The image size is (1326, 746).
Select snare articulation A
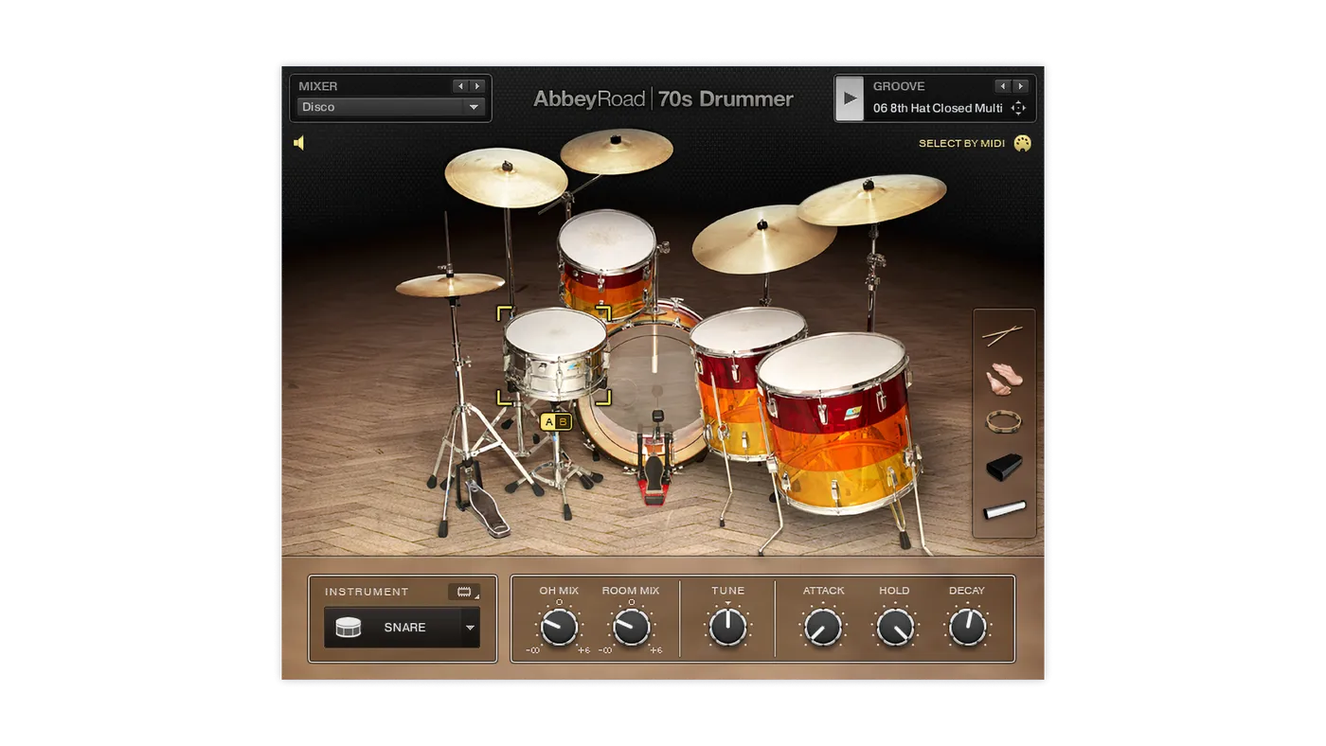548,421
